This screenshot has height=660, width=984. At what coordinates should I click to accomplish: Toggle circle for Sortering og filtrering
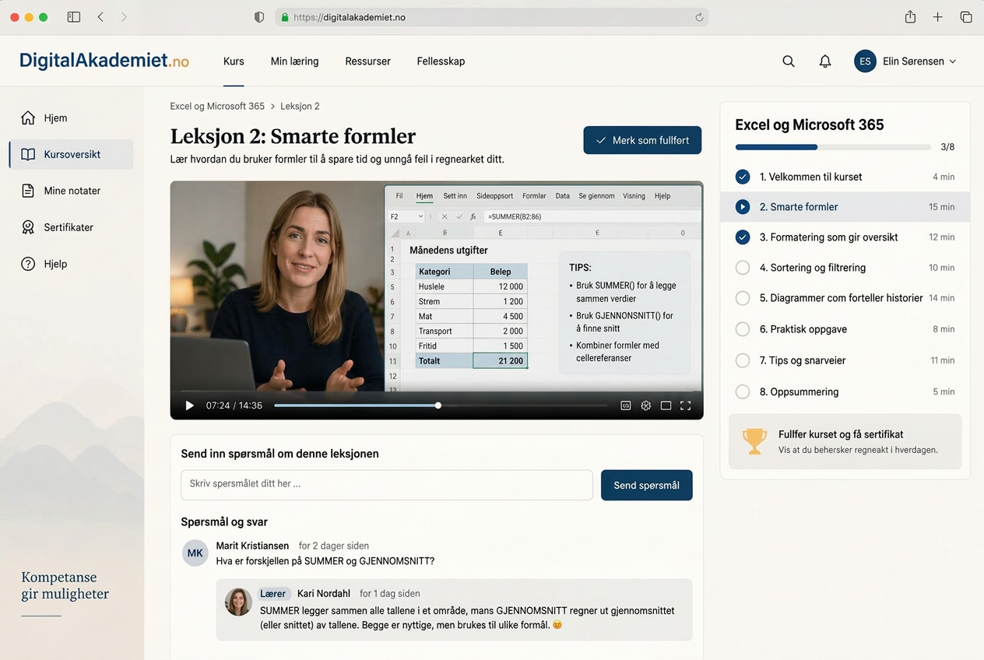(743, 268)
